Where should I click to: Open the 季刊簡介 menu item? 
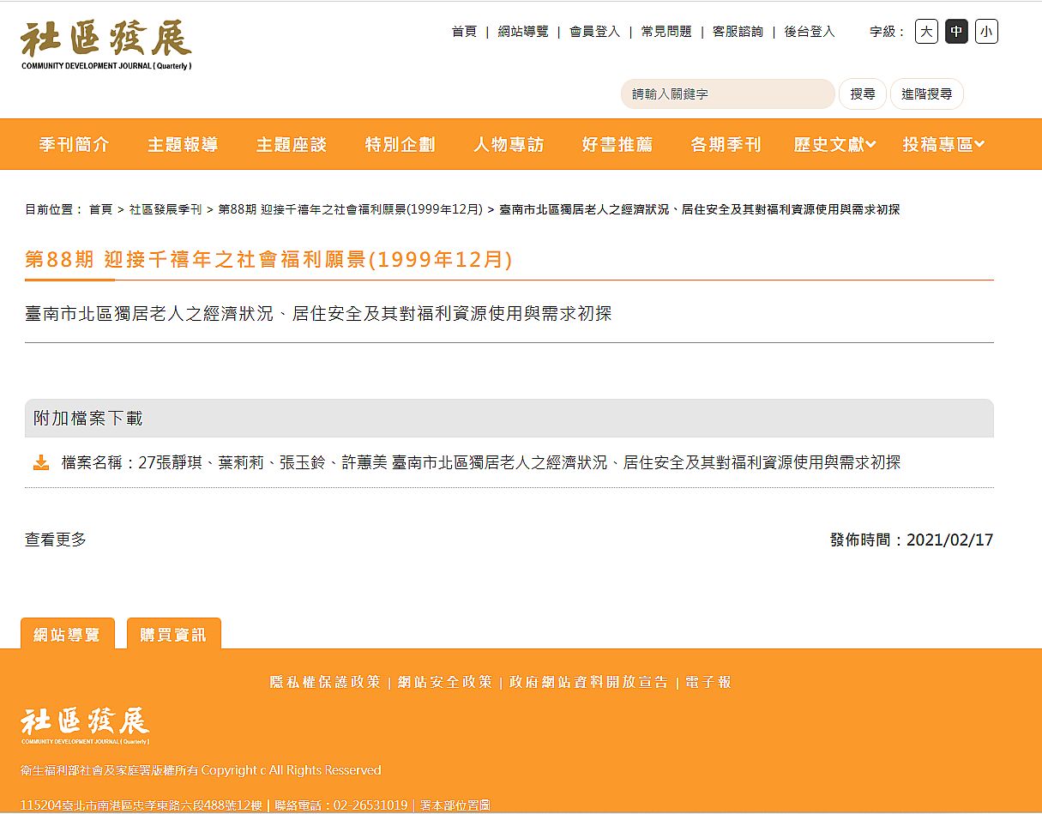tap(74, 145)
